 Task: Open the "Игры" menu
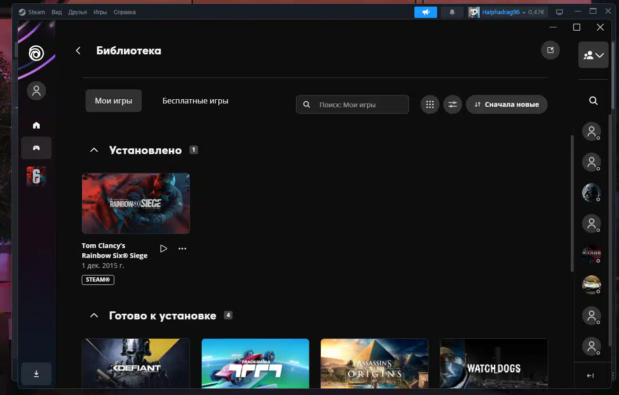click(100, 12)
